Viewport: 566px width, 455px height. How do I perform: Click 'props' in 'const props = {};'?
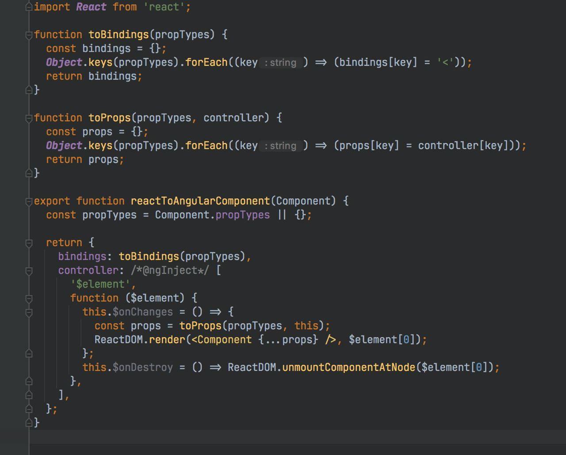click(x=97, y=132)
